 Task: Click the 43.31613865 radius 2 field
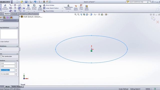8,74
